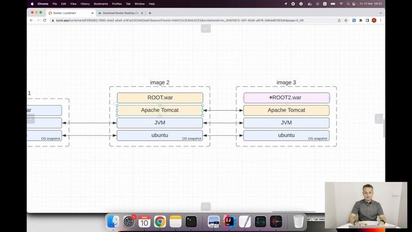Open the History menu
412x232 pixels.
[x=85, y=4]
